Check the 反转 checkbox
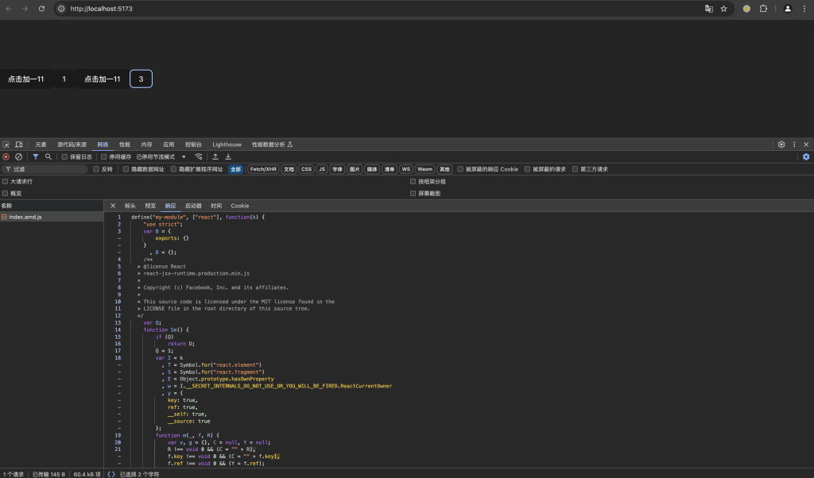This screenshot has width=814, height=478. [96, 169]
